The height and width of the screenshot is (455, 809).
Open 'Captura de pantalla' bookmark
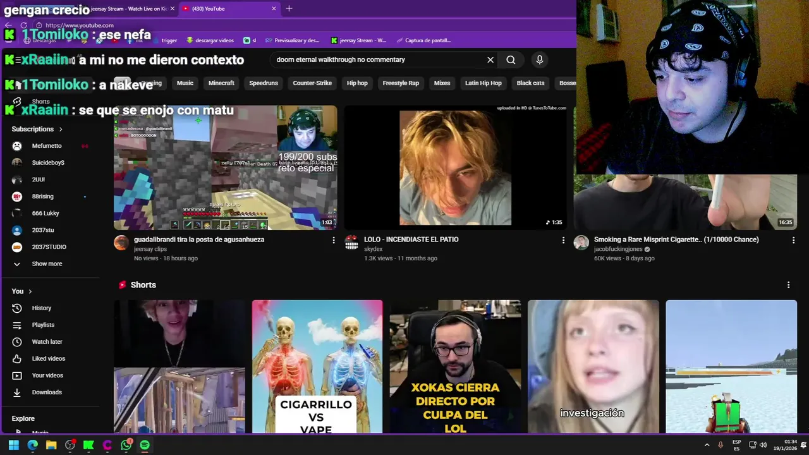click(423, 40)
